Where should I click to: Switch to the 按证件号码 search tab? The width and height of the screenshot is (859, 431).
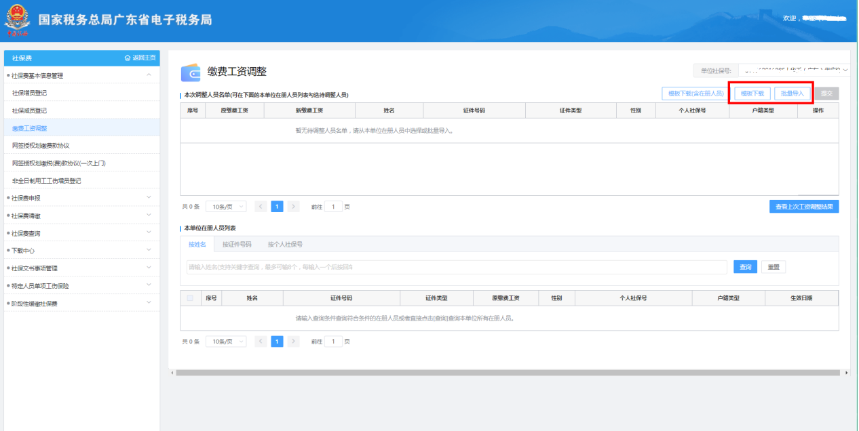tap(236, 245)
